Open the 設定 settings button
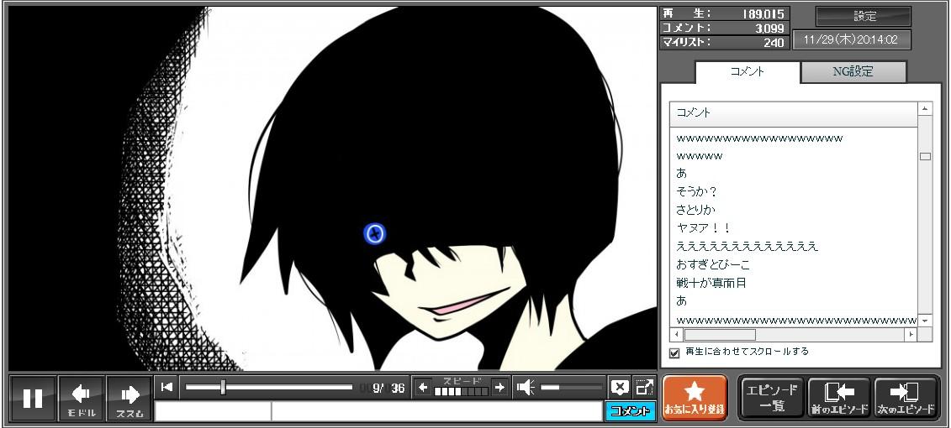Image resolution: width=951 pixels, height=428 pixels. (x=864, y=17)
